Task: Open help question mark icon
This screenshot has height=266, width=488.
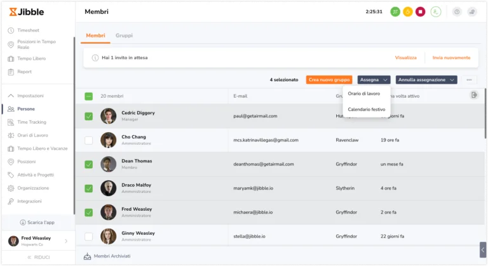Action: [457, 12]
